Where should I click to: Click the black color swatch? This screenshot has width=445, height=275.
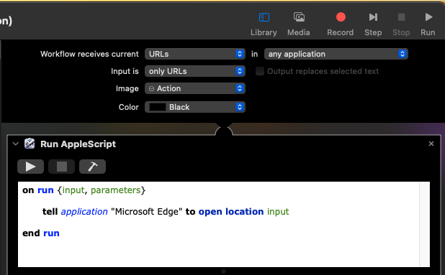tap(158, 107)
